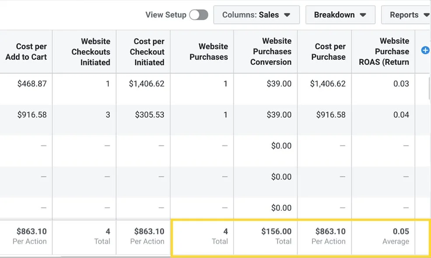The width and height of the screenshot is (431, 258).
Task: Select the $156.00 total conversion value
Action: click(x=276, y=231)
